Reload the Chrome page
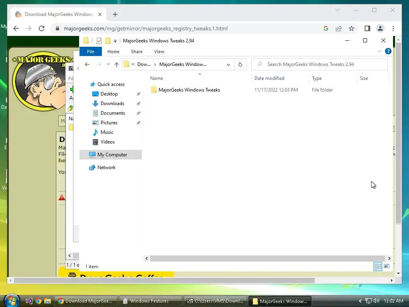The image size is (409, 307). coord(42,28)
